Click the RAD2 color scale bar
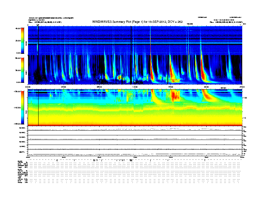The height and width of the screenshot is (202, 261). [x=22, y=41]
